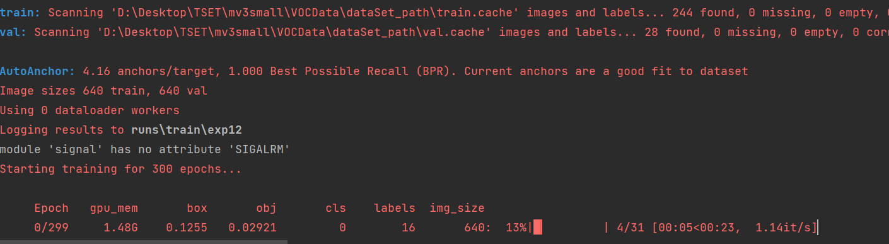Screen dimensions: 889x244
Task: Click the 'img_size' column header
Action: click(x=457, y=208)
